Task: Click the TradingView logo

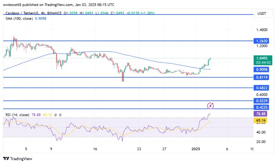Action: pos(18,159)
